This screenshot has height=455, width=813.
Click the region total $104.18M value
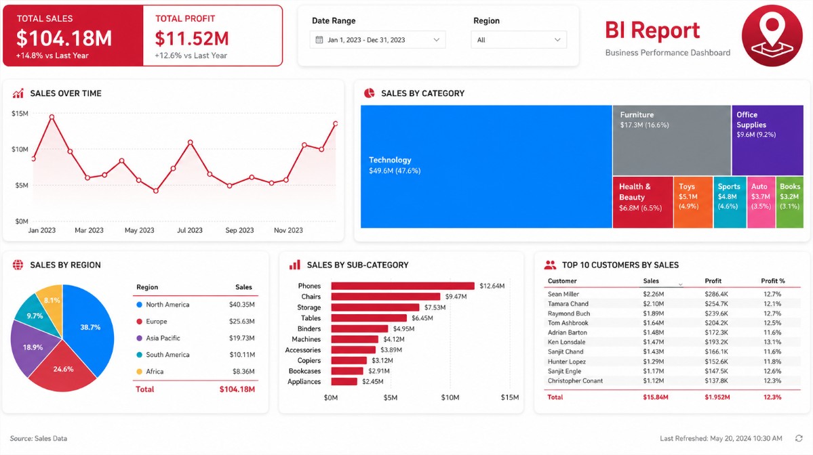(237, 389)
